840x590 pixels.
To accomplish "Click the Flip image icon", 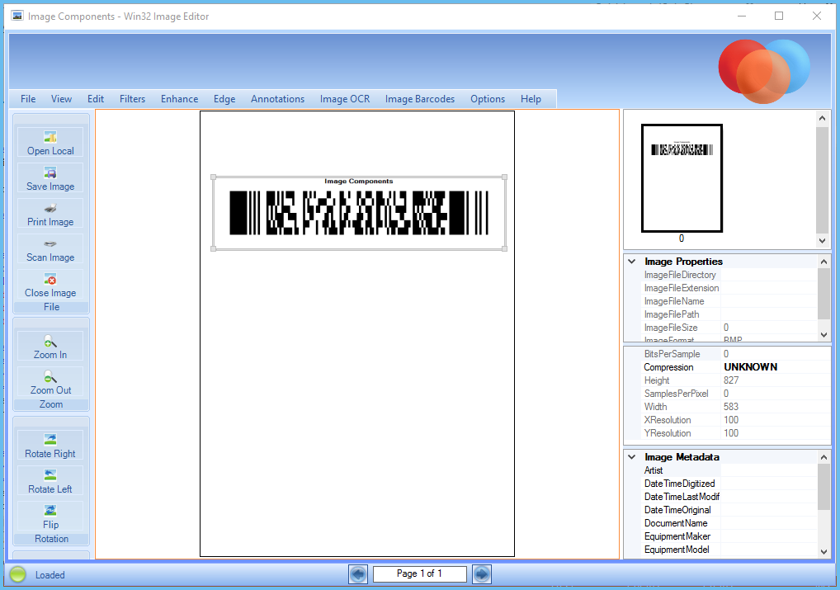I will tap(50, 511).
